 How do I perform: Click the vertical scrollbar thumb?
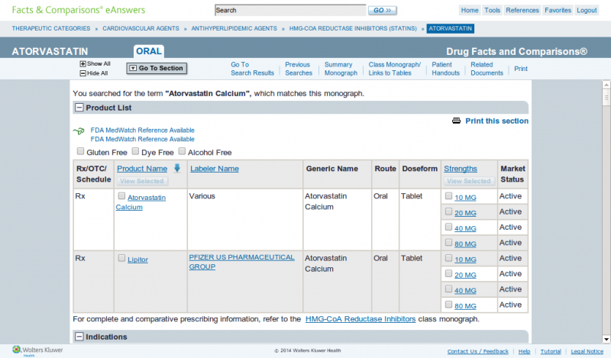pos(606,97)
